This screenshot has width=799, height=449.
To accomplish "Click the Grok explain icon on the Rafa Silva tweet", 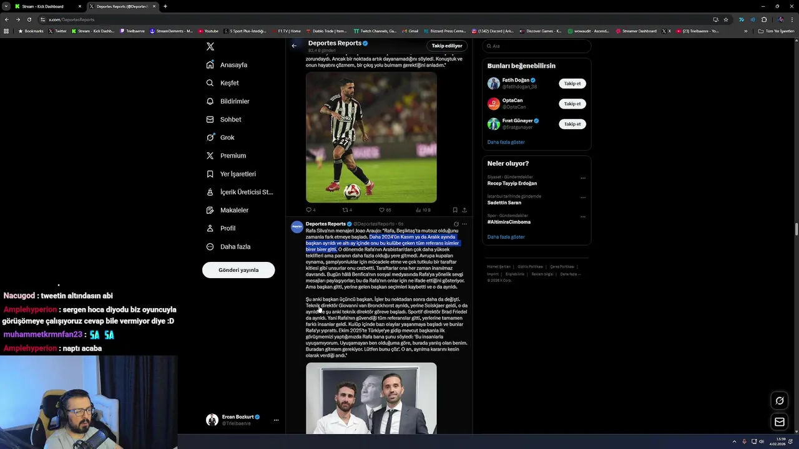I will click(x=456, y=224).
